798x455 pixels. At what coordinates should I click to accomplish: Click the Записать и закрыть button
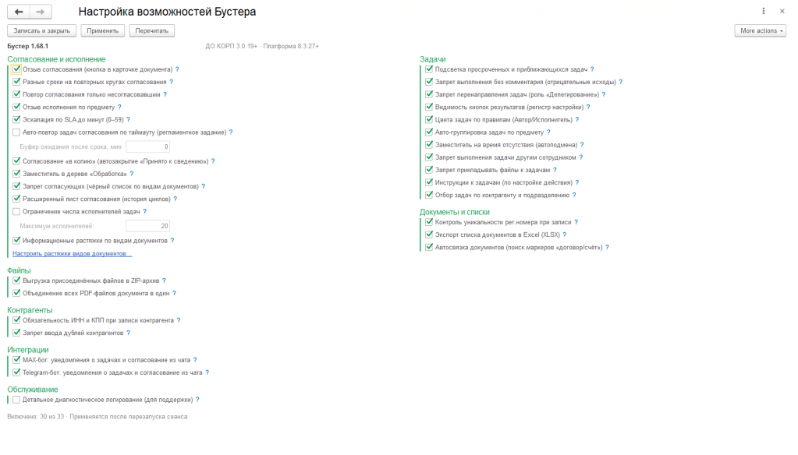pyautogui.click(x=41, y=31)
